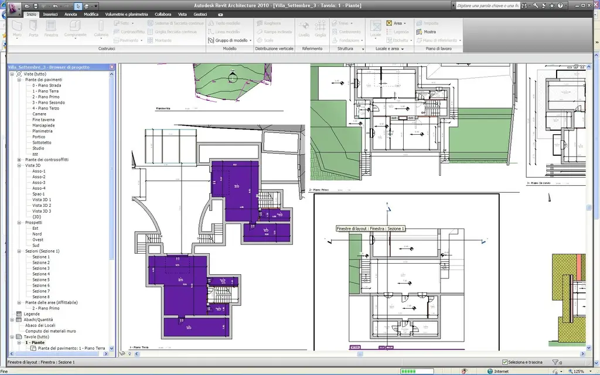
Task: Select the Finestra window tool
Action: click(x=51, y=29)
